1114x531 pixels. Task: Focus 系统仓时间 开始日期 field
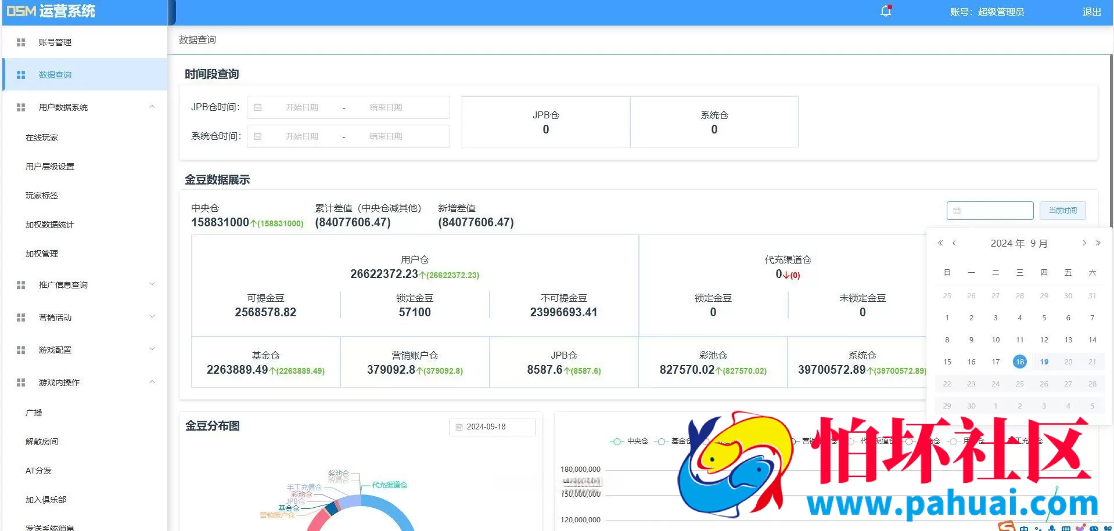[x=301, y=136]
